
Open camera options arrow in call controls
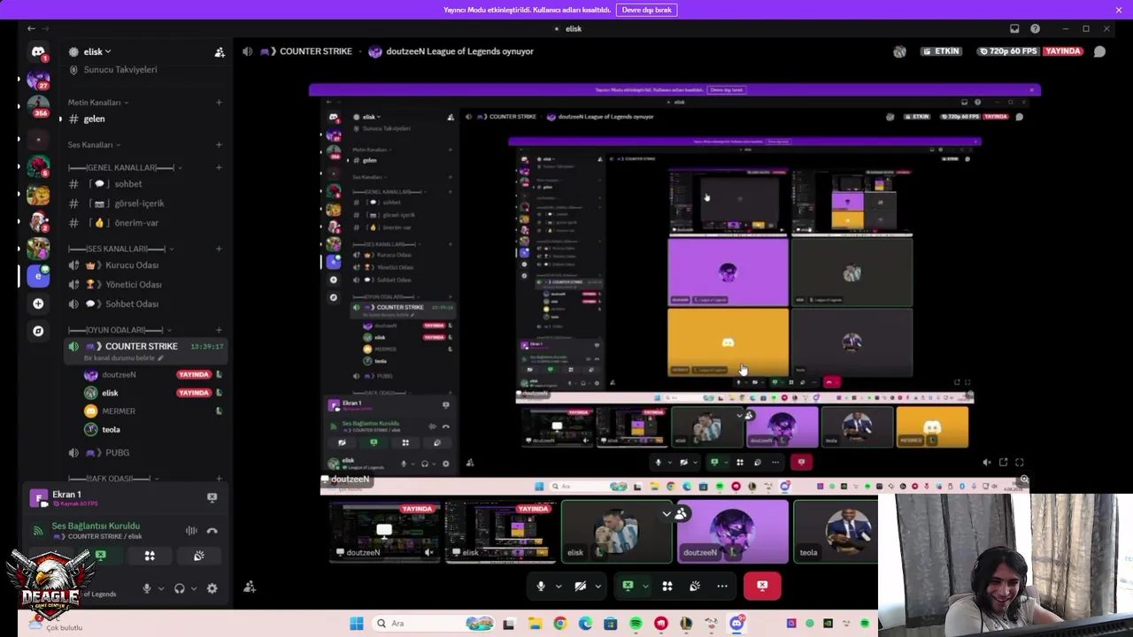[x=598, y=586]
